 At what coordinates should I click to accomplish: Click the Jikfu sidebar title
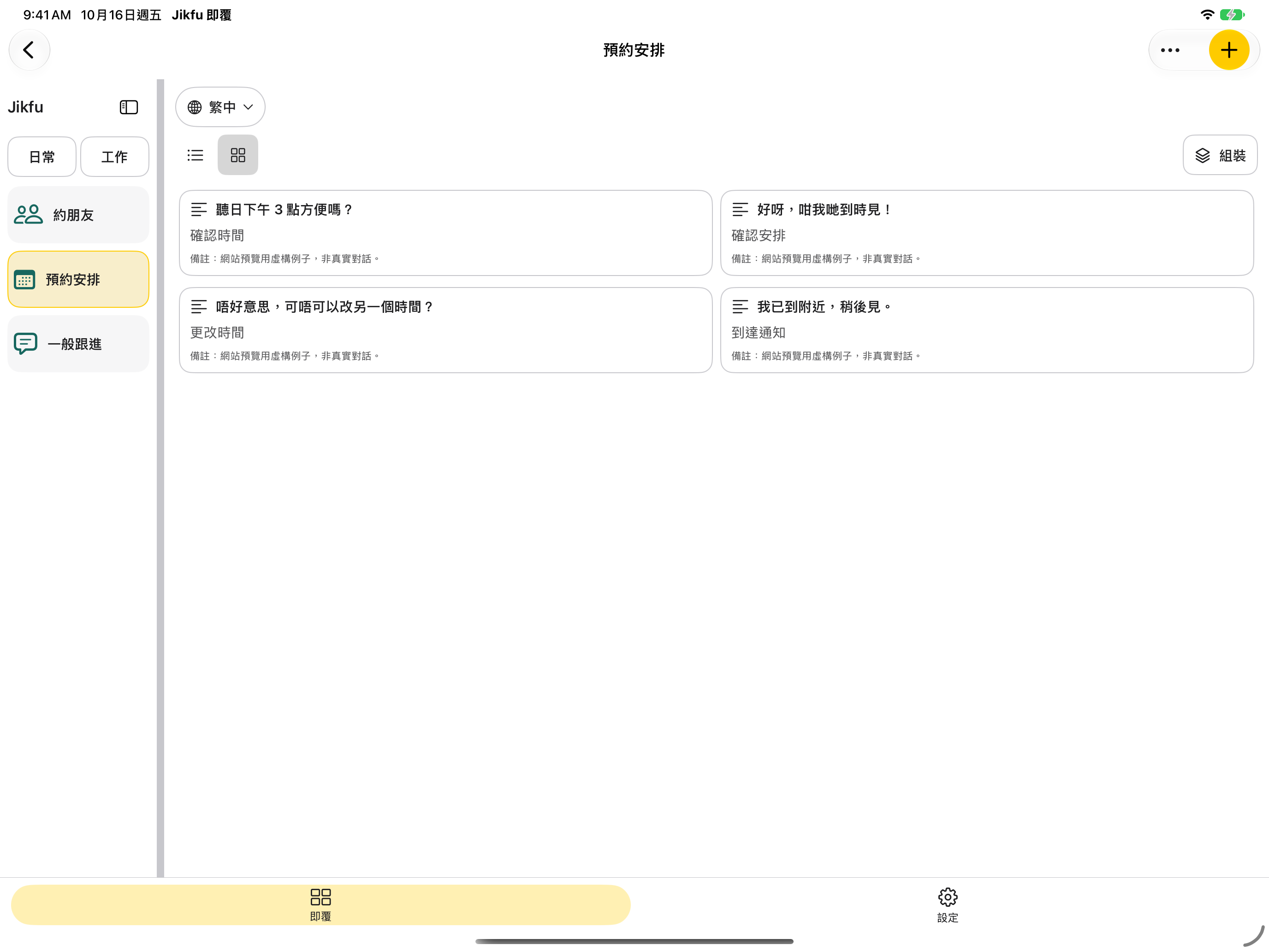point(25,107)
